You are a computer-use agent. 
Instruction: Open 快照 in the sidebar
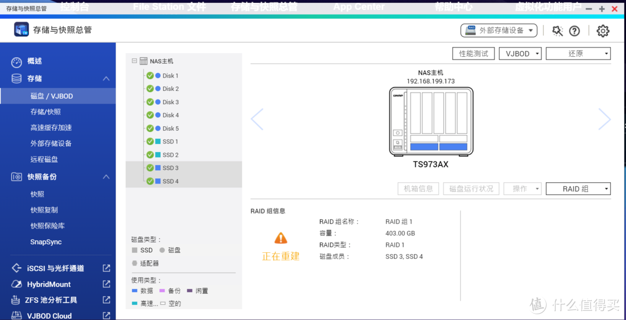tap(37, 194)
